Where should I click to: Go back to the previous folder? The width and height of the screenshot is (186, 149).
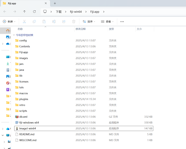click(x=5, y=11)
